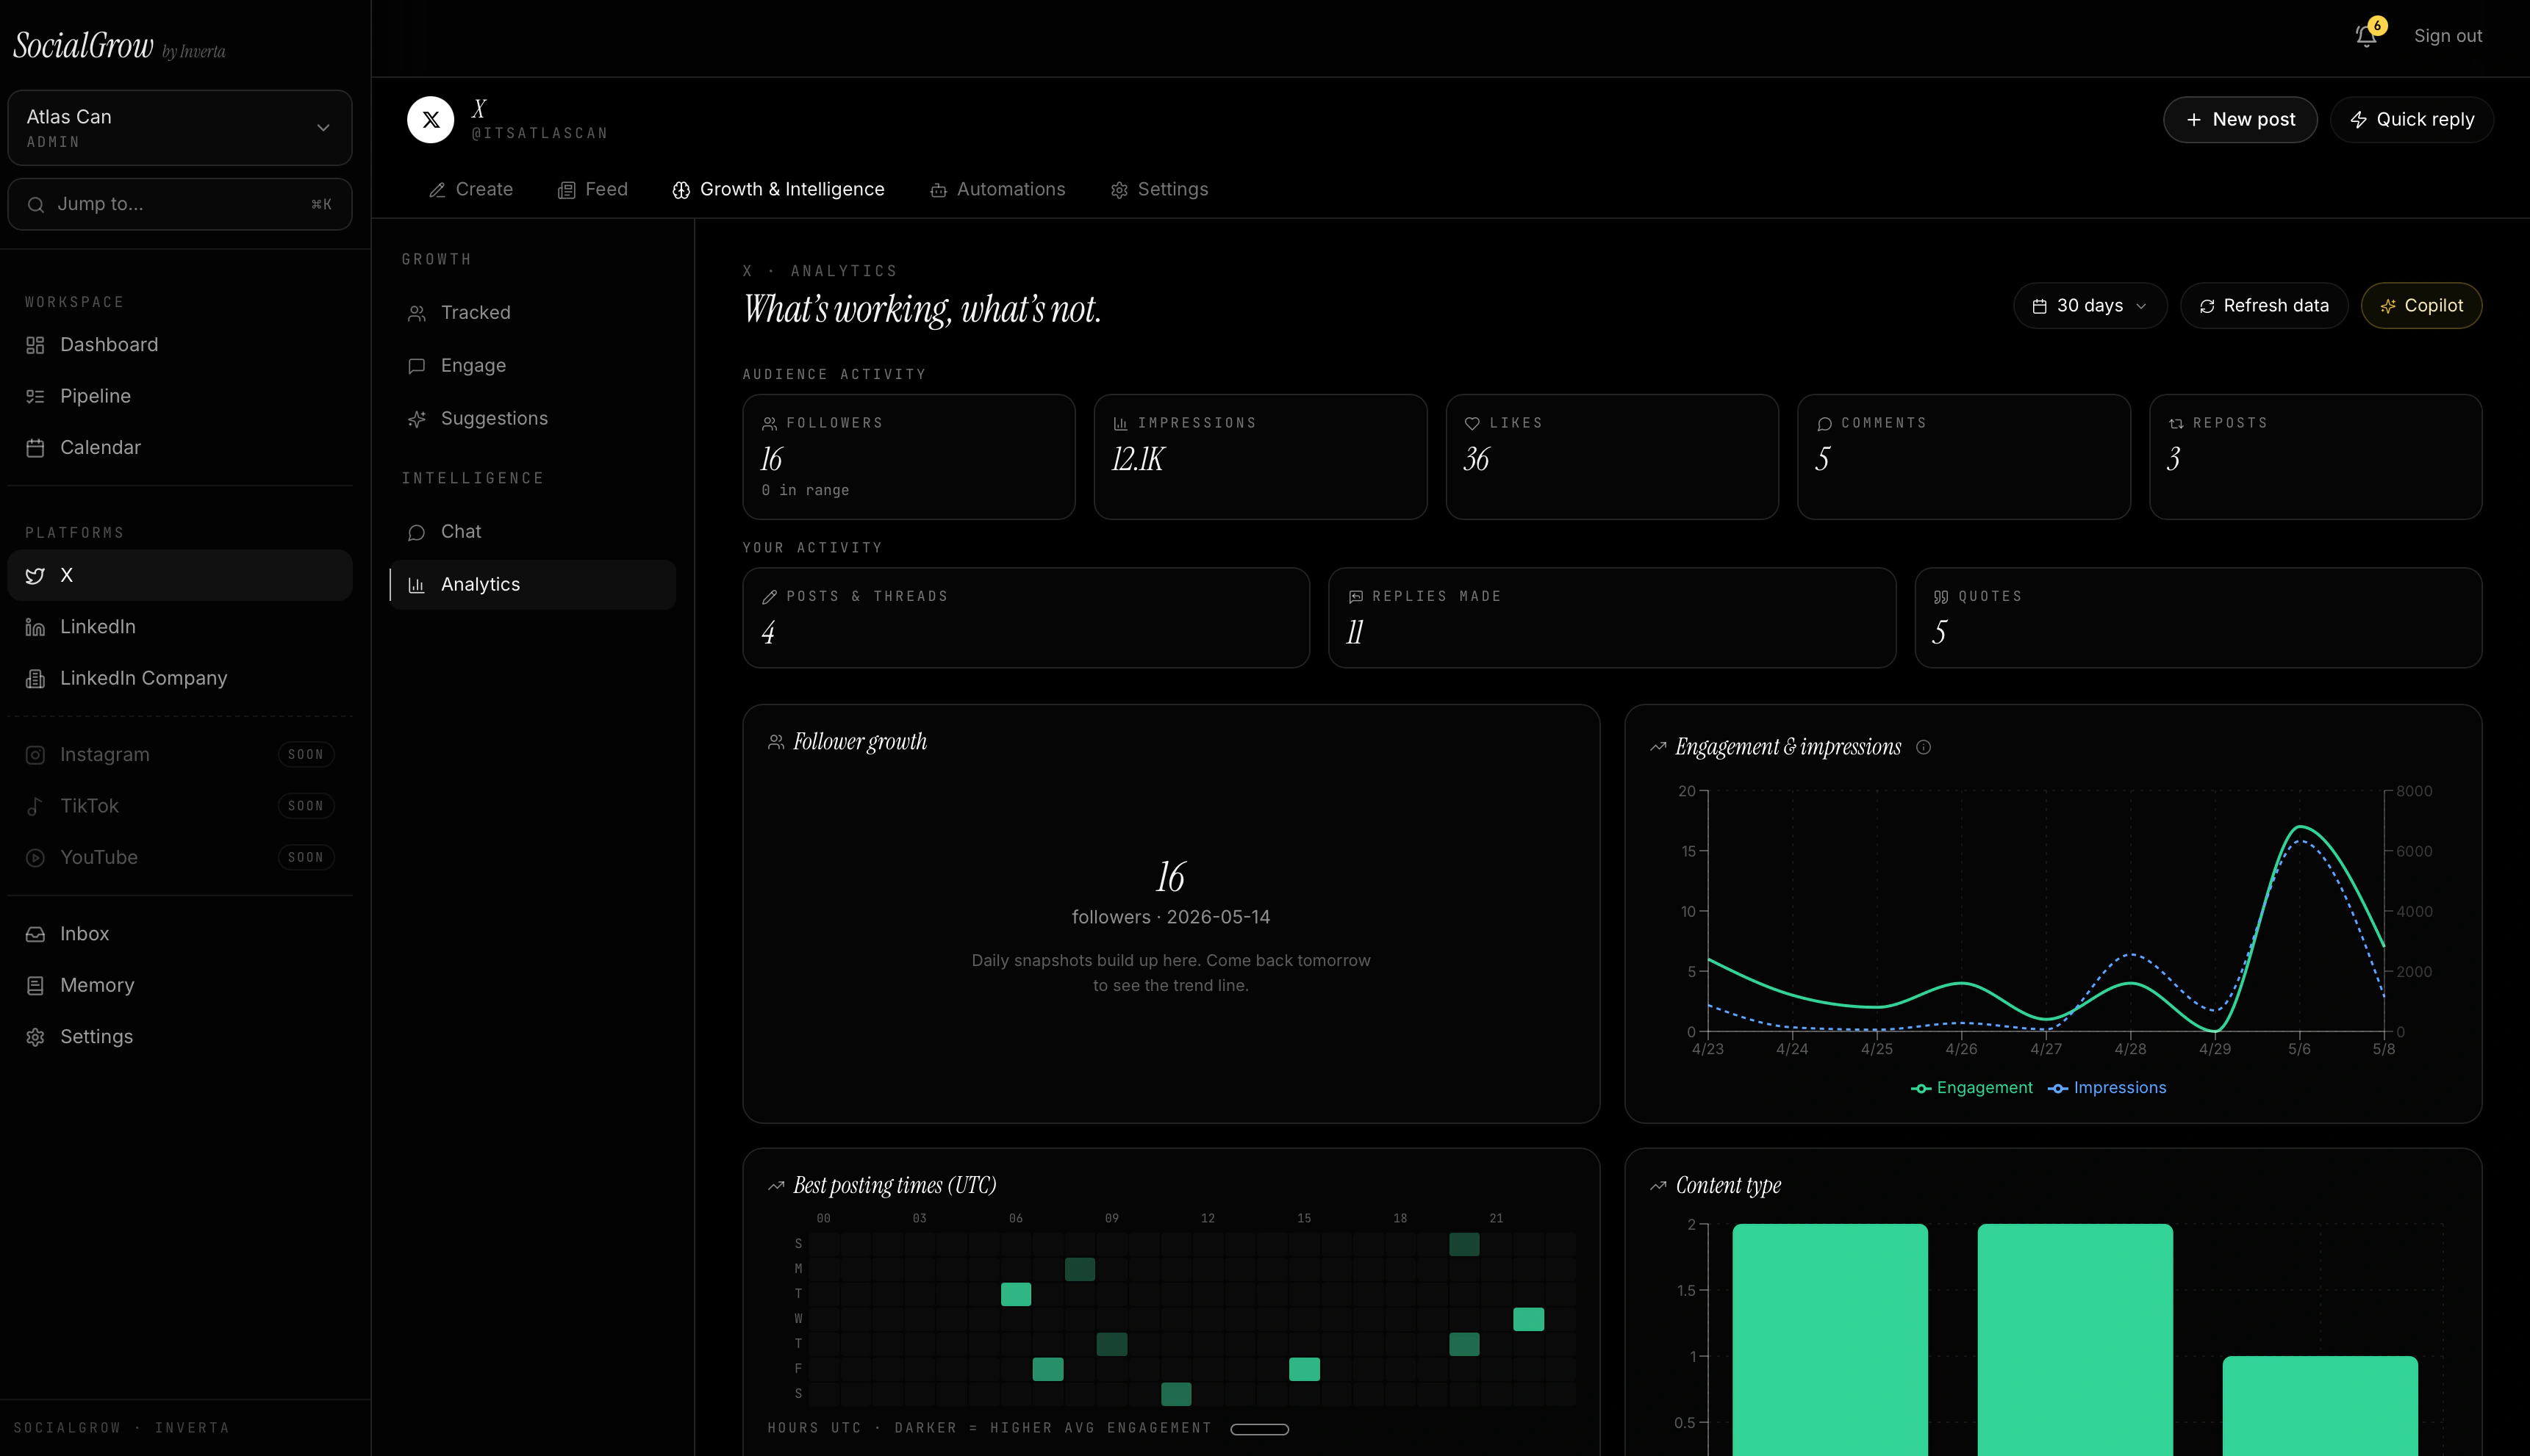Expand the Atlas Can workspace switcher
Screen dimensions: 2530x1456
pyautogui.click(x=180, y=128)
